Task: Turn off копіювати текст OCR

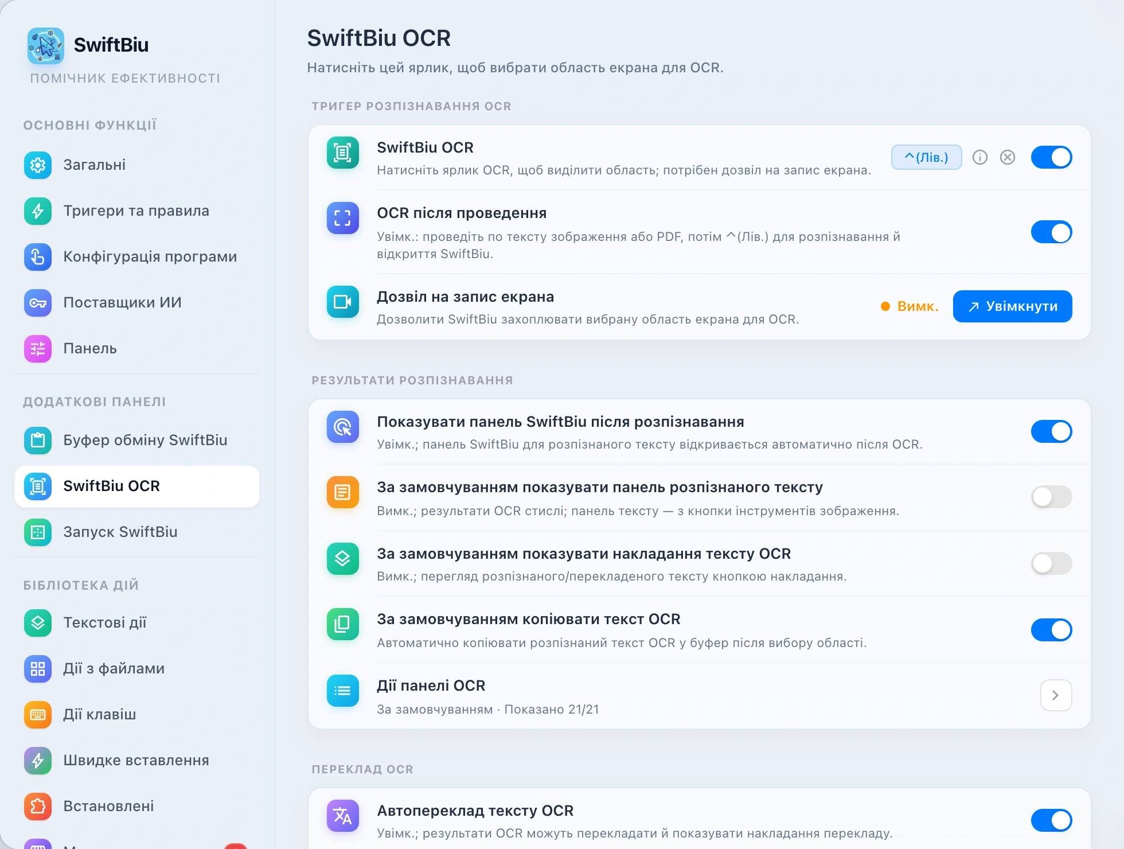Action: pyautogui.click(x=1052, y=630)
